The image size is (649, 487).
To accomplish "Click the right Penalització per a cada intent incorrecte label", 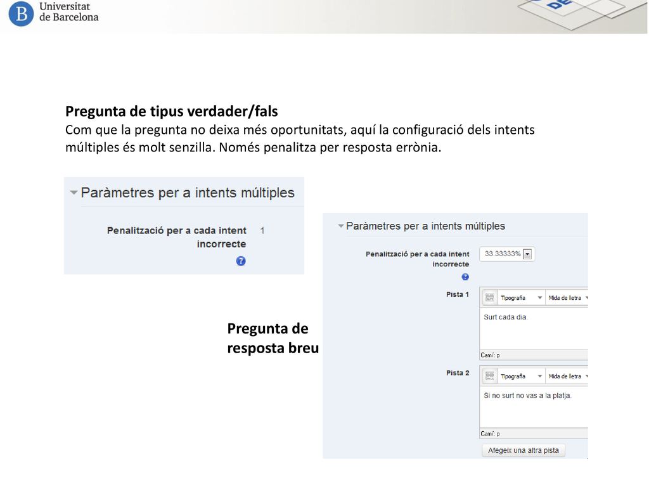I will tap(417, 259).
